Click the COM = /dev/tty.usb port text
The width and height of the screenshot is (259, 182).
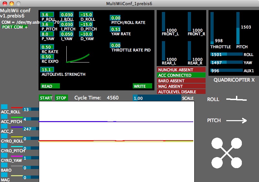tap(20, 22)
